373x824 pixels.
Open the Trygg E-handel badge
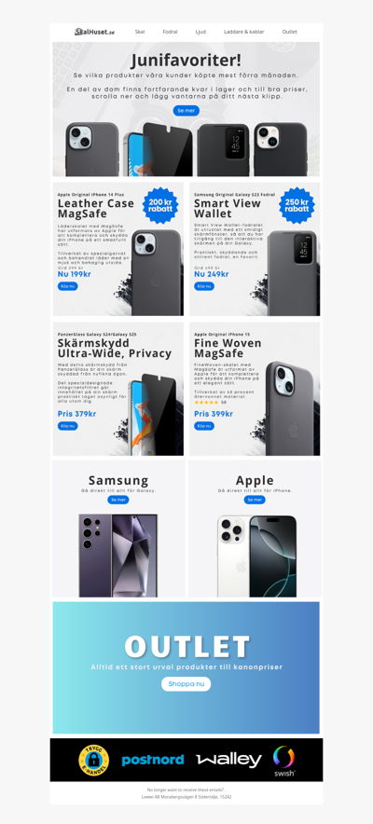[x=93, y=760]
